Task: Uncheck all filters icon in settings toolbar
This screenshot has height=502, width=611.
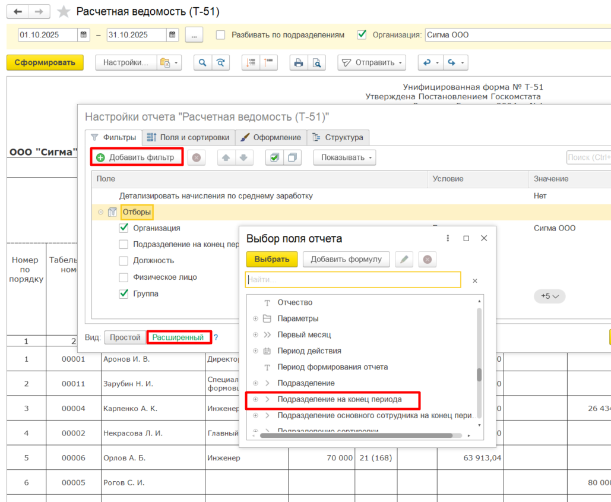Action: tap(292, 157)
